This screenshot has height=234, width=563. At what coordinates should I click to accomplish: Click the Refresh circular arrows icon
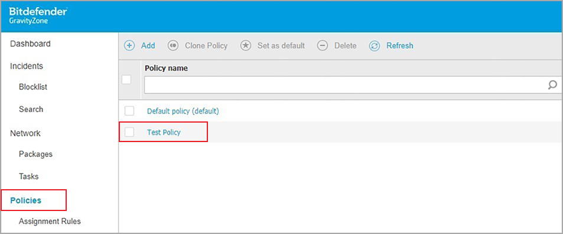(375, 46)
